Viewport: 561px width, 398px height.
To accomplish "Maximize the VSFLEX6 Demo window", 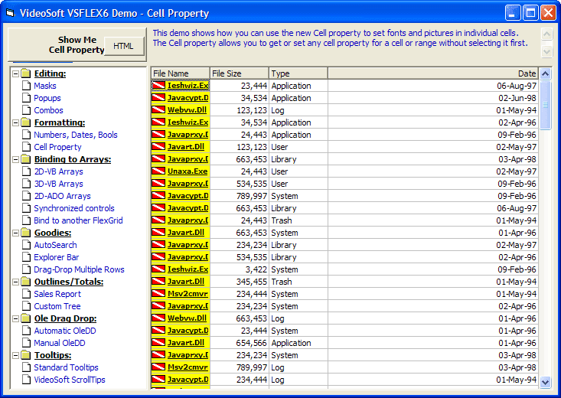I will coord(530,13).
